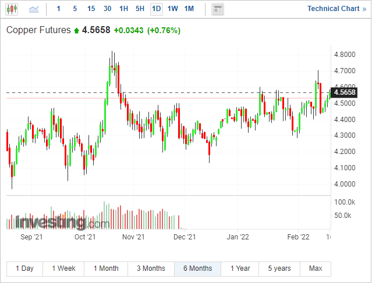This screenshot has height=283, width=372.
Task: Show the 6 Months range
Action: (197, 268)
